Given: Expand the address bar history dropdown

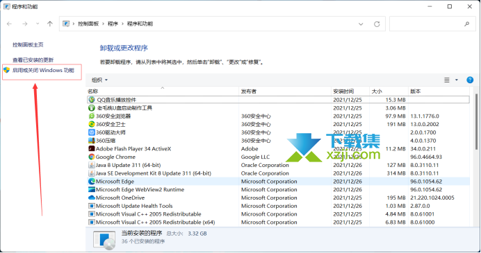Looking at the screenshot, I should [x=361, y=24].
